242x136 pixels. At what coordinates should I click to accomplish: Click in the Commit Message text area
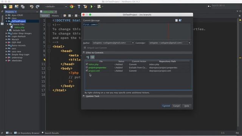(x=137, y=31)
